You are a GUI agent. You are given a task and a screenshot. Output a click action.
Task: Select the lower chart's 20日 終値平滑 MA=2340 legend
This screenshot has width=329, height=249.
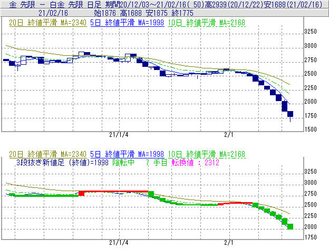[48, 154]
